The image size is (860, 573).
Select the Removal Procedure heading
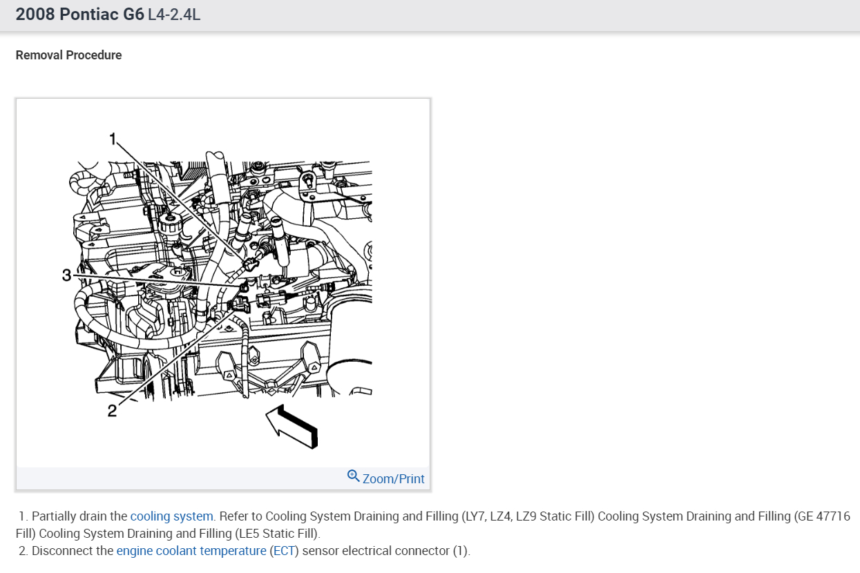68,55
